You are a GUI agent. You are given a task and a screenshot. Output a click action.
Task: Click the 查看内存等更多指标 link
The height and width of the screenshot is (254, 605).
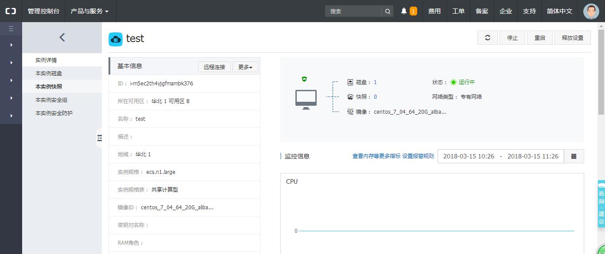pos(376,156)
